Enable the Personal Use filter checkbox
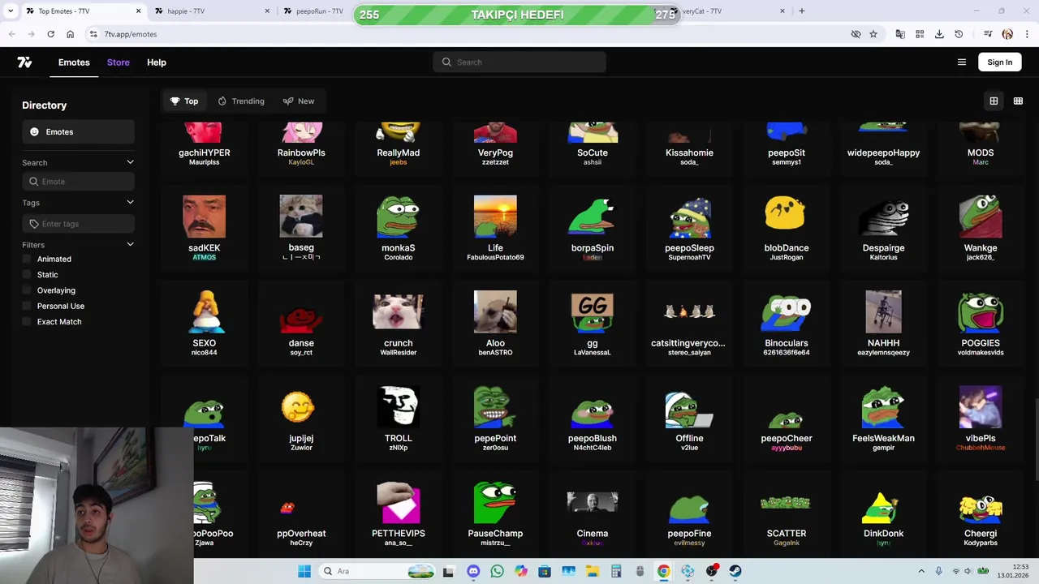The width and height of the screenshot is (1039, 584). click(27, 306)
